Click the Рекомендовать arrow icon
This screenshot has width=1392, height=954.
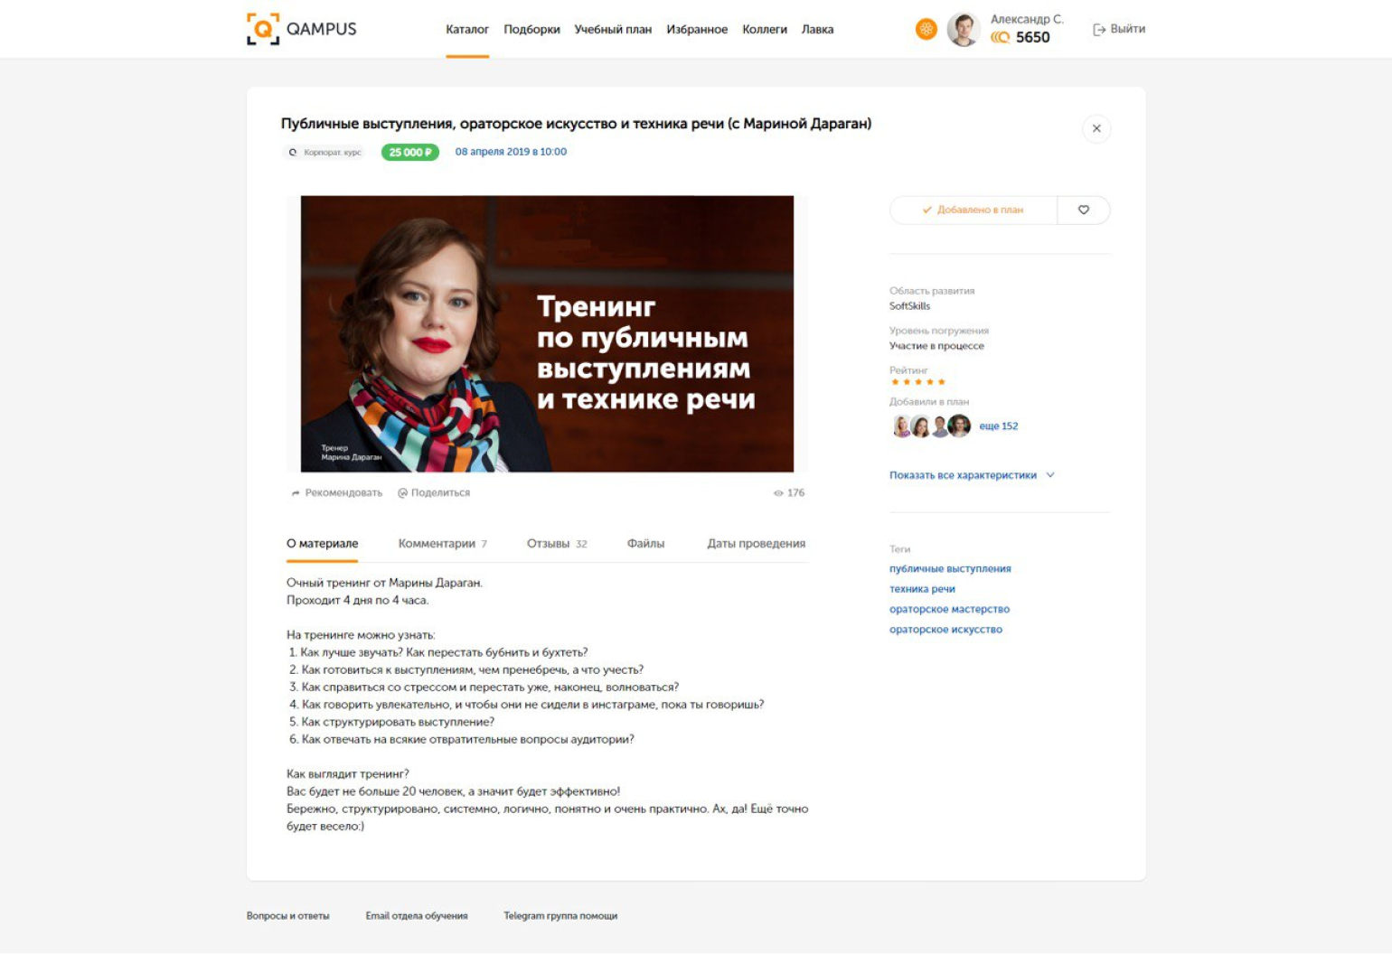click(296, 493)
